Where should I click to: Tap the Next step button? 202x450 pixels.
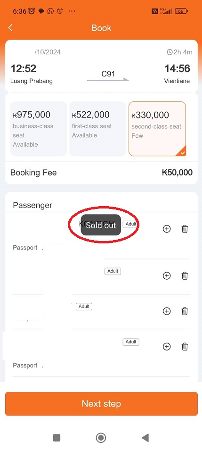[101, 403]
